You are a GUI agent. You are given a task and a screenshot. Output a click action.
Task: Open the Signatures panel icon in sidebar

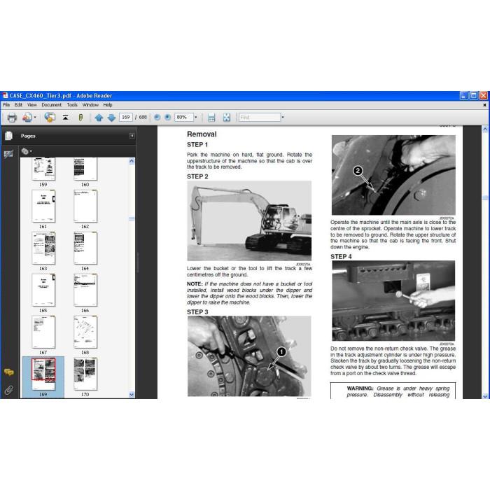click(8, 154)
